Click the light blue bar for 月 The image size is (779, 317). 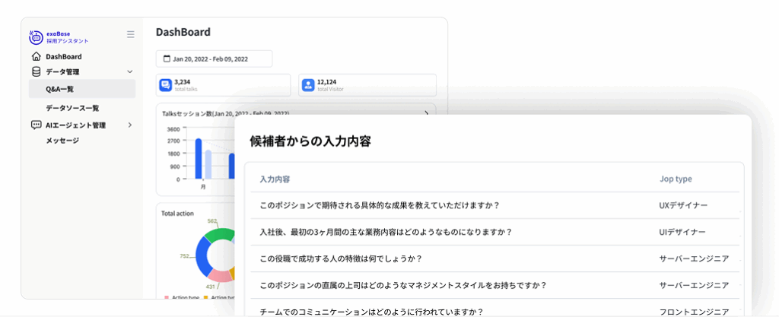click(x=208, y=165)
